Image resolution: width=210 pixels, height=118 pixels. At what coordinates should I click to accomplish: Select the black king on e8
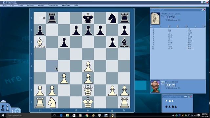point(88,18)
